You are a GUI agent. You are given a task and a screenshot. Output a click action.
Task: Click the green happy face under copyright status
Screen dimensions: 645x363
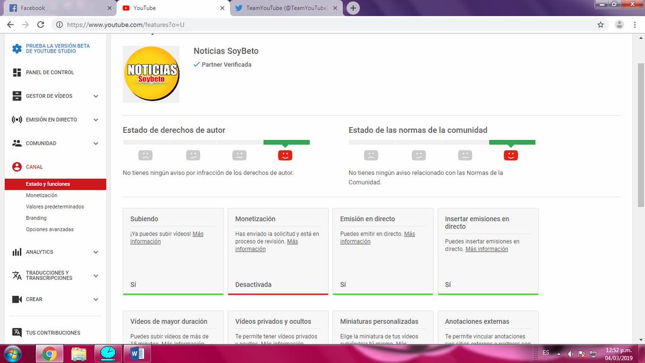click(x=285, y=155)
